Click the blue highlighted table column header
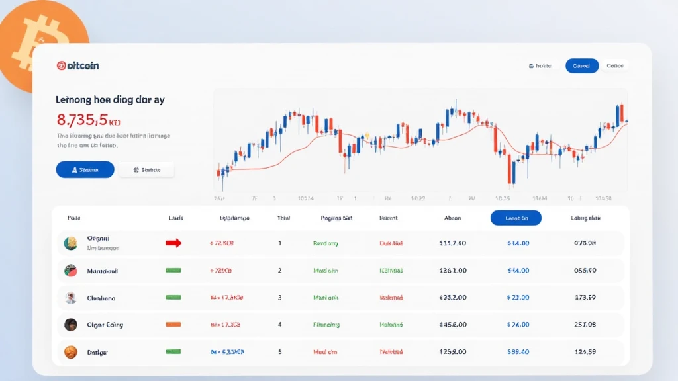Viewport: 678px width, 381px height. point(516,218)
